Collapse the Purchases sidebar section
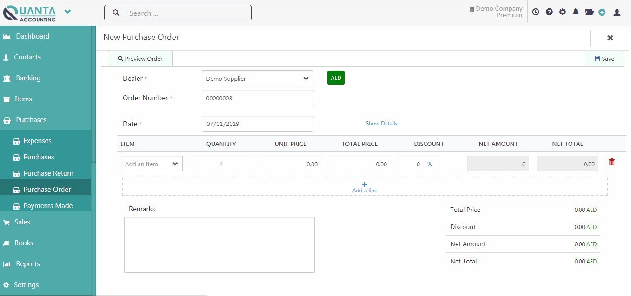 46,120
